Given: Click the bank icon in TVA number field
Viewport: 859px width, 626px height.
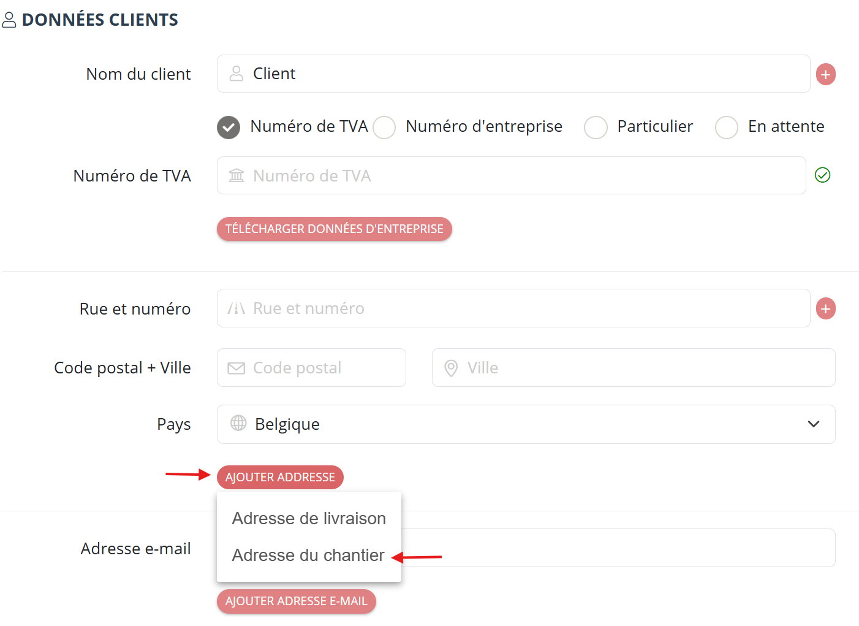Looking at the screenshot, I should click(237, 175).
